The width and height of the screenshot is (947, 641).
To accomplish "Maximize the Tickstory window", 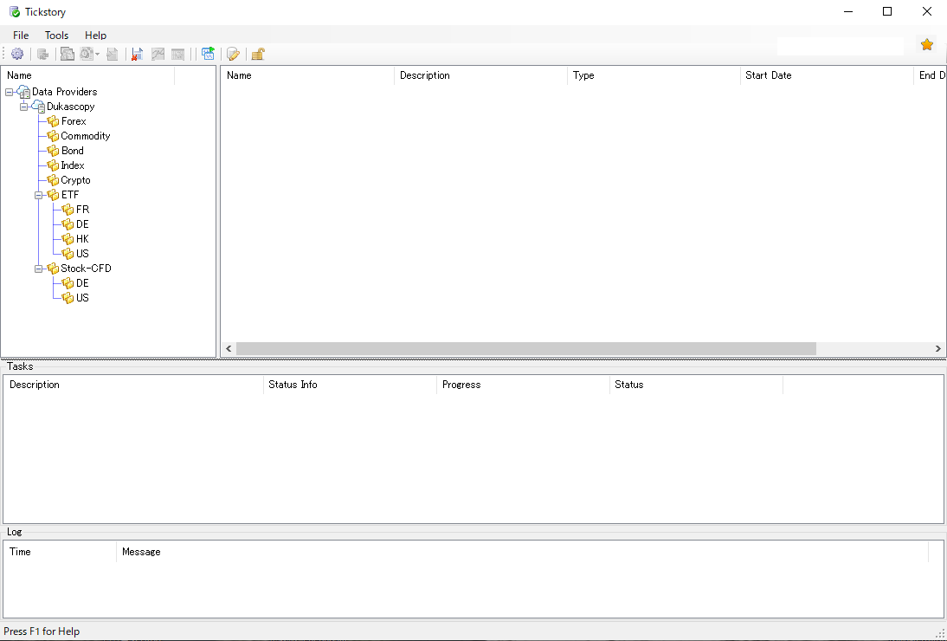I will click(887, 11).
